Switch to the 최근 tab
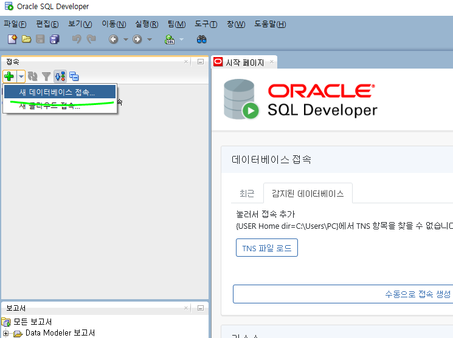Screen dimensions: 453x338 click(247, 193)
